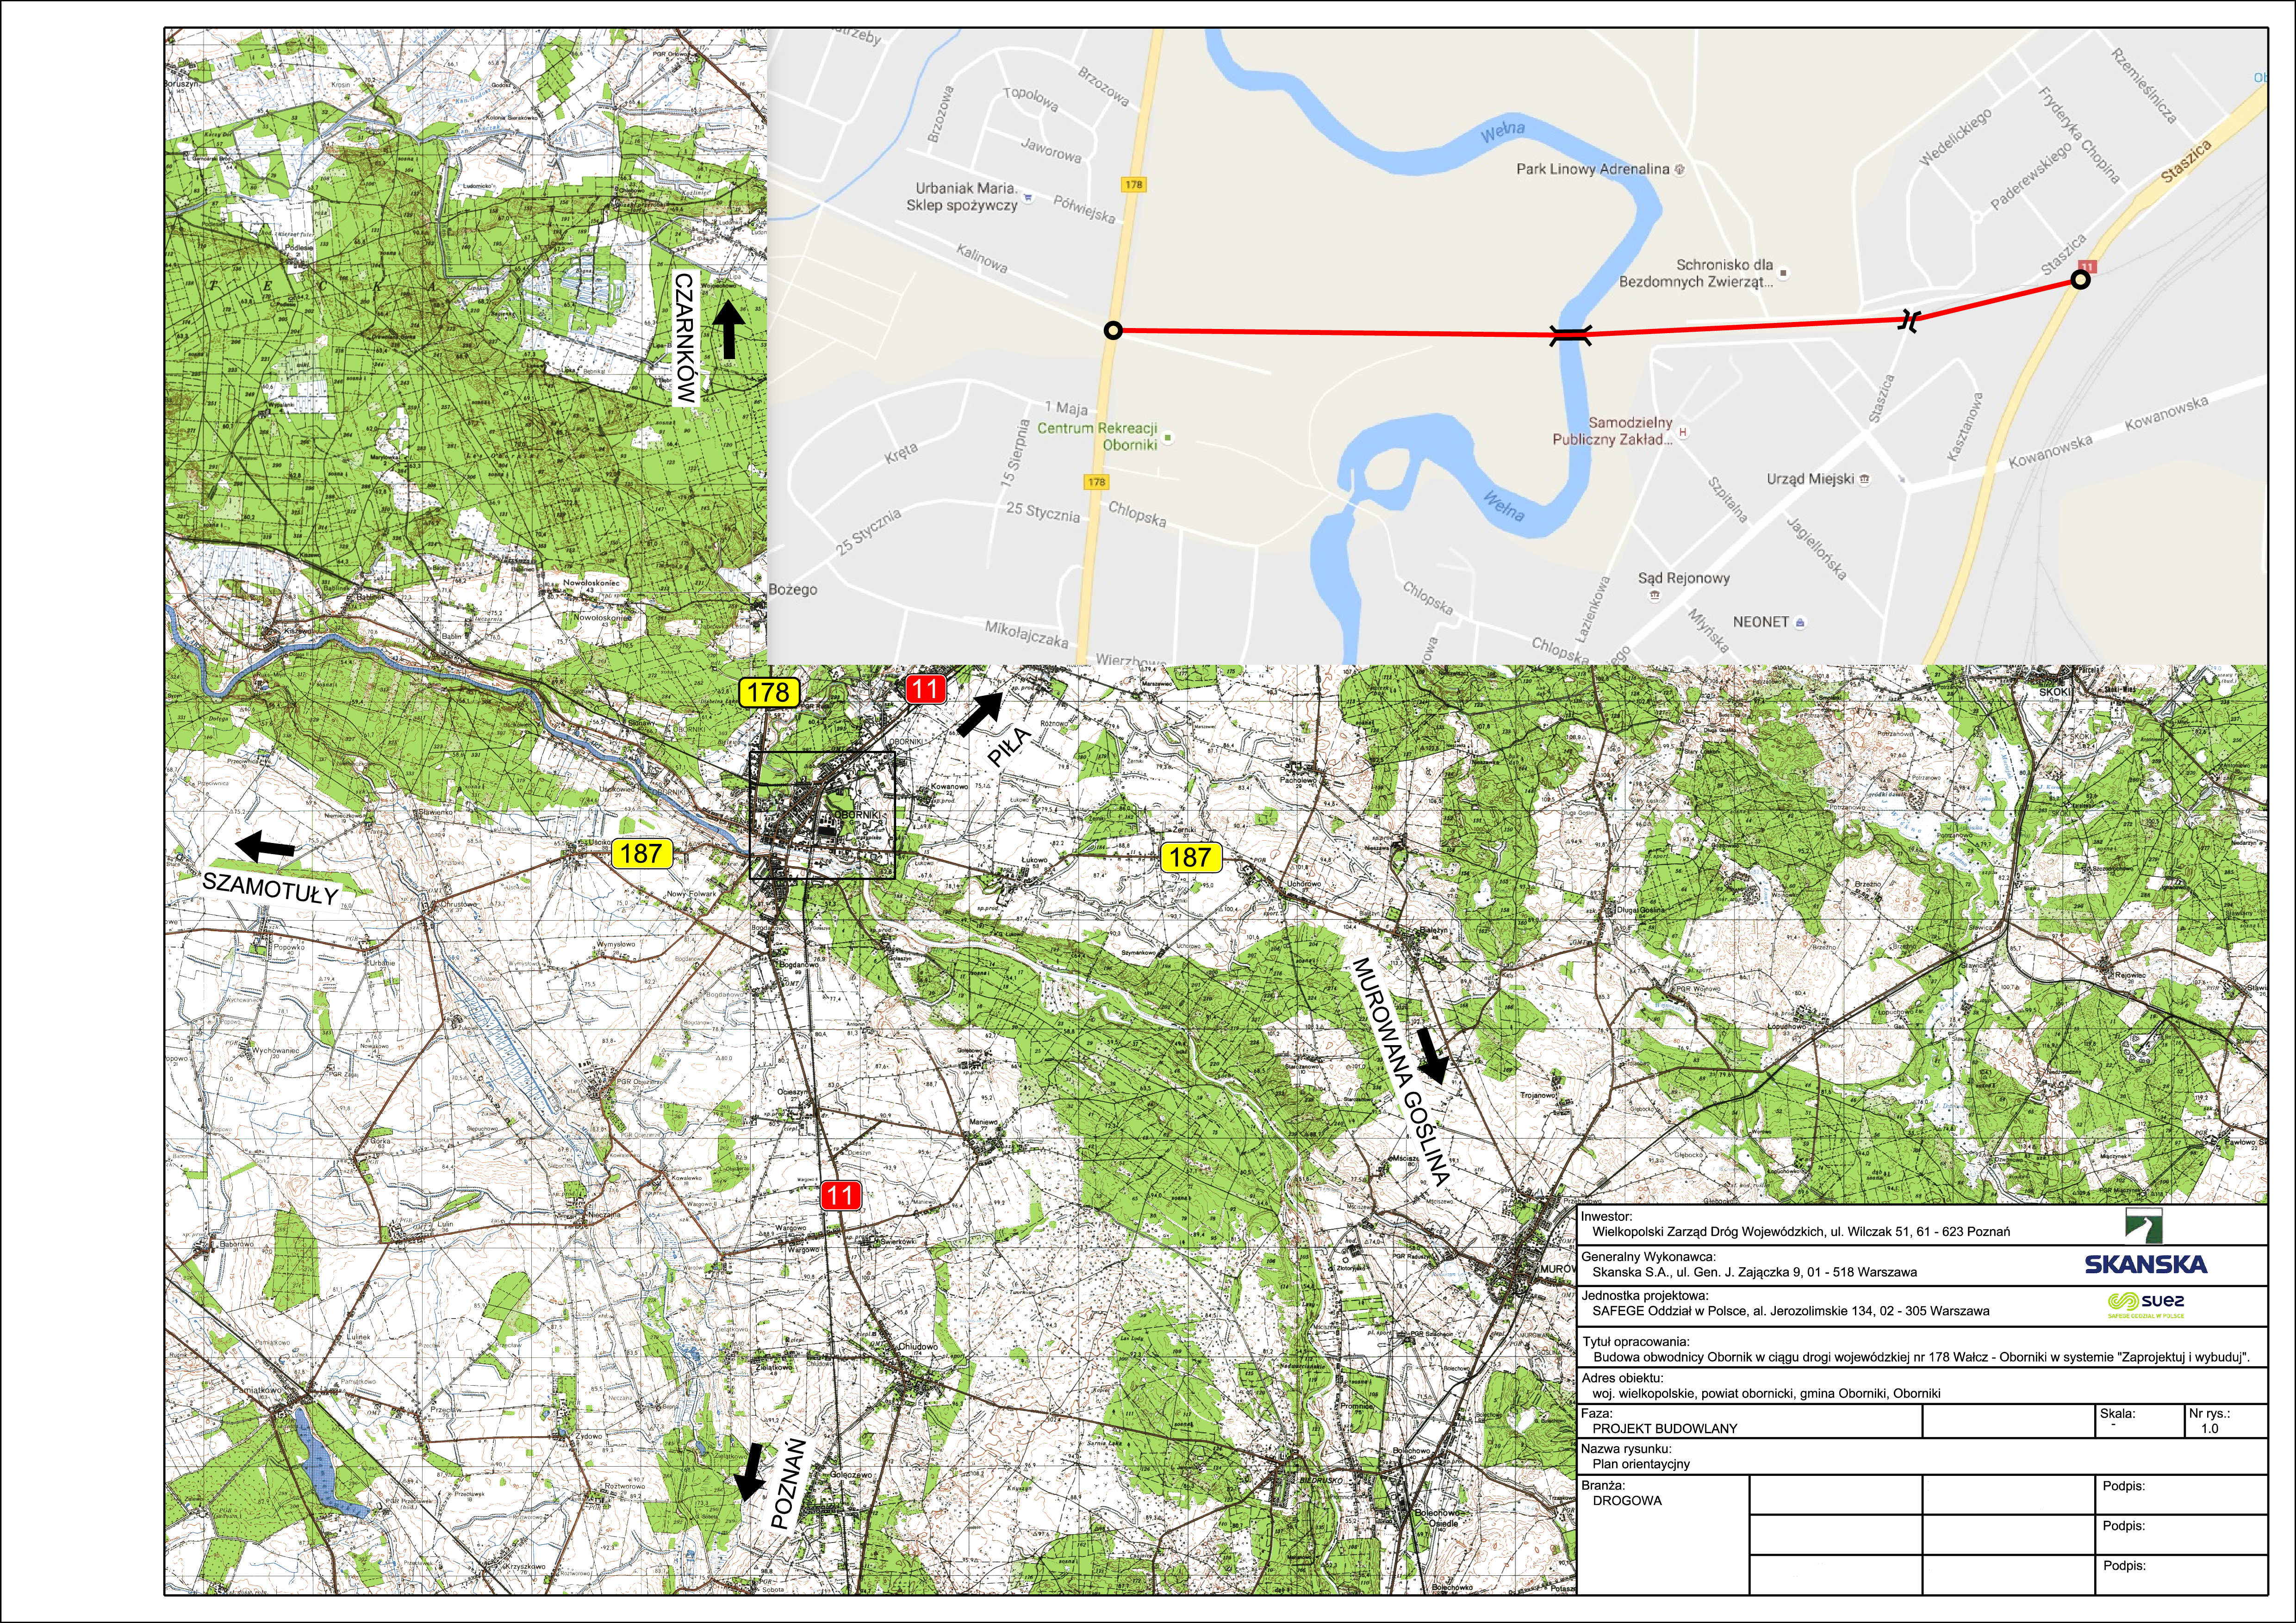Image resolution: width=2296 pixels, height=1623 pixels.
Task: Click the red 11 sign on Poznań road
Action: (x=840, y=1195)
